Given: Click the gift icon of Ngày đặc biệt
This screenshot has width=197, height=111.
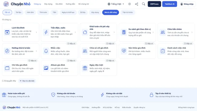Looking at the screenshot, I should point(85,68).
